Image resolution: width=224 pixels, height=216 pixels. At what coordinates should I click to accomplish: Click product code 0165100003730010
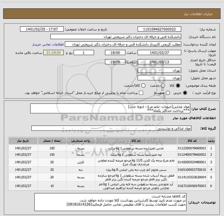(192, 170)
